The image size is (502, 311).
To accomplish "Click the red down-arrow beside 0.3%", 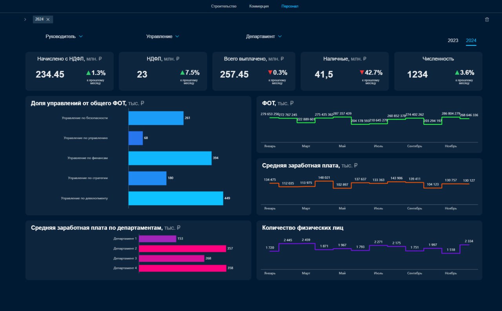I will pos(270,73).
